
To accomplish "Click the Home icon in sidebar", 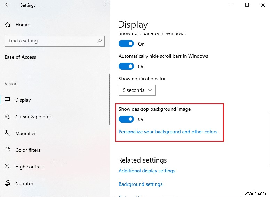I will pos(8,25).
